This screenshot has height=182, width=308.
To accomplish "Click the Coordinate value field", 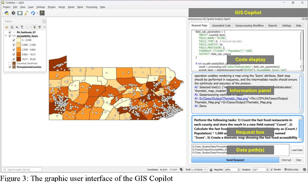I will point(168,170).
